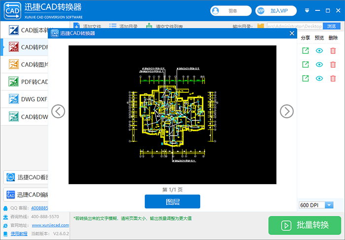Start the 批量转换 batch conversion
The image size is (345, 240).
pyautogui.click(x=305, y=225)
